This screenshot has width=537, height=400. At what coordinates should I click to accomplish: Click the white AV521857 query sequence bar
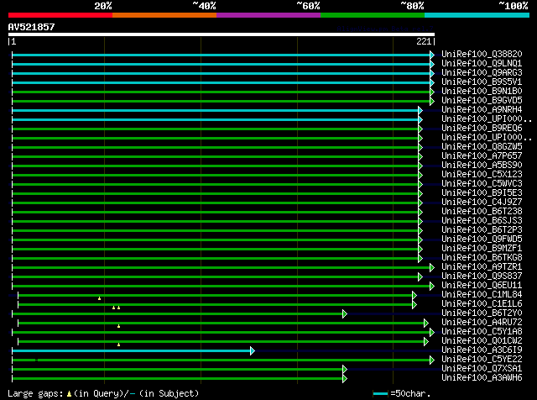pyautogui.click(x=222, y=34)
